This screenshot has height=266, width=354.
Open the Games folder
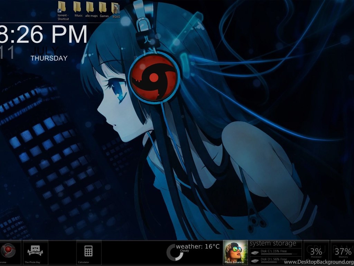point(104,8)
